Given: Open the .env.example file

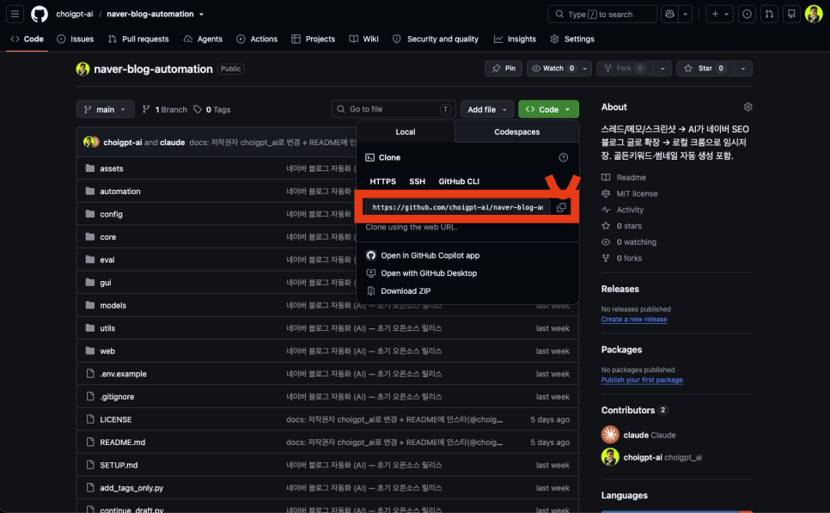Looking at the screenshot, I should (124, 374).
